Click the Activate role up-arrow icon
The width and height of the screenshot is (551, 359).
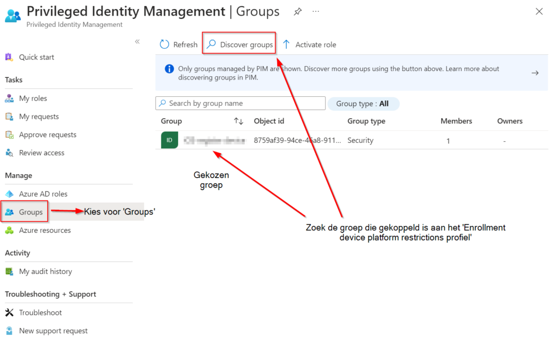coord(286,45)
